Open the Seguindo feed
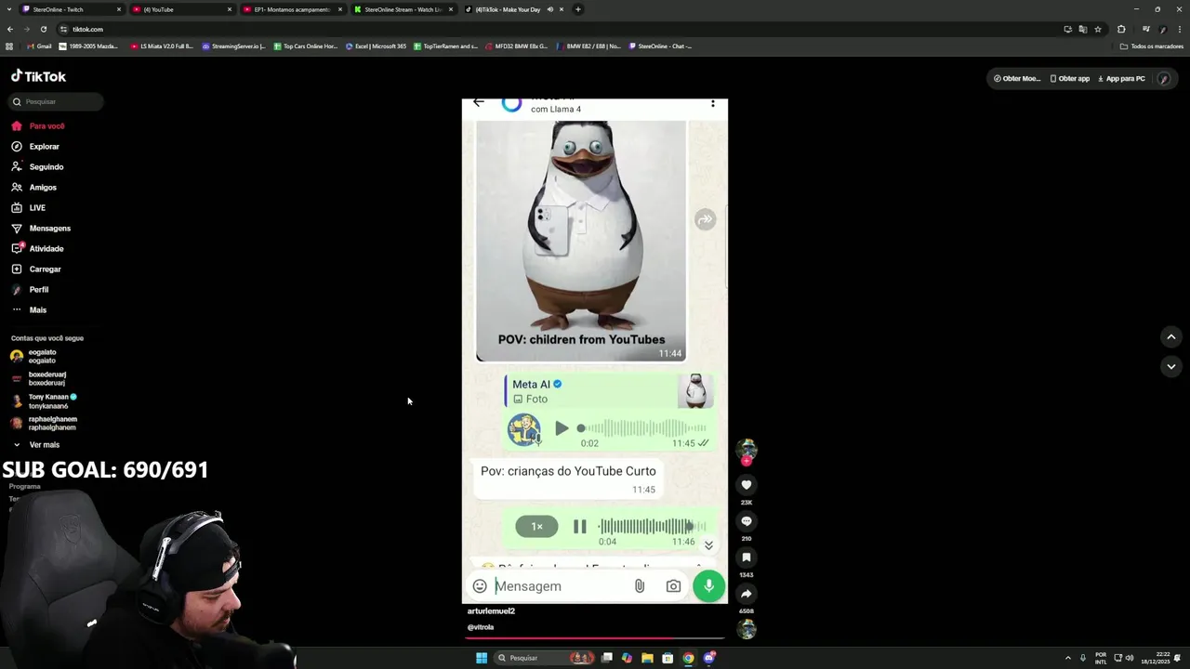Viewport: 1190px width, 669px height. (x=37, y=166)
